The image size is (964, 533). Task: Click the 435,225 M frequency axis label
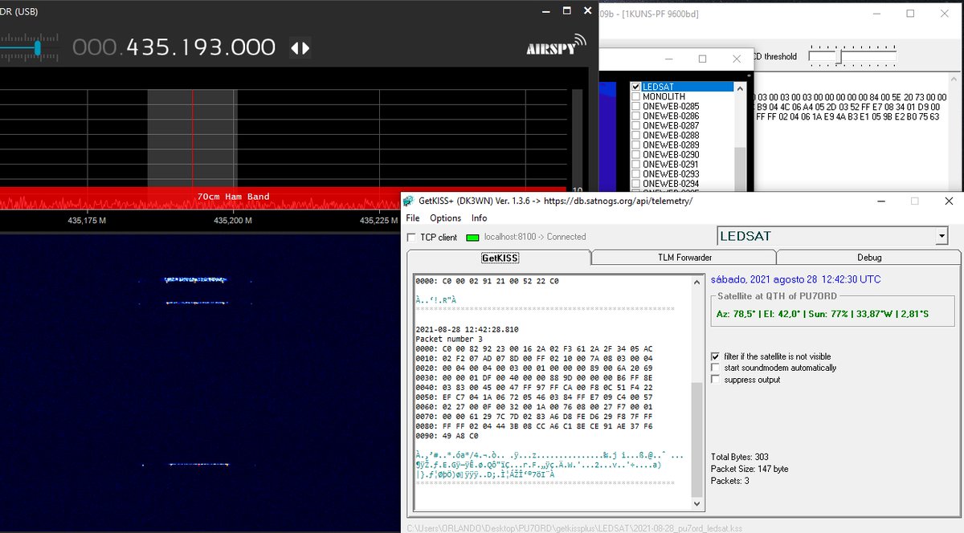click(x=379, y=220)
